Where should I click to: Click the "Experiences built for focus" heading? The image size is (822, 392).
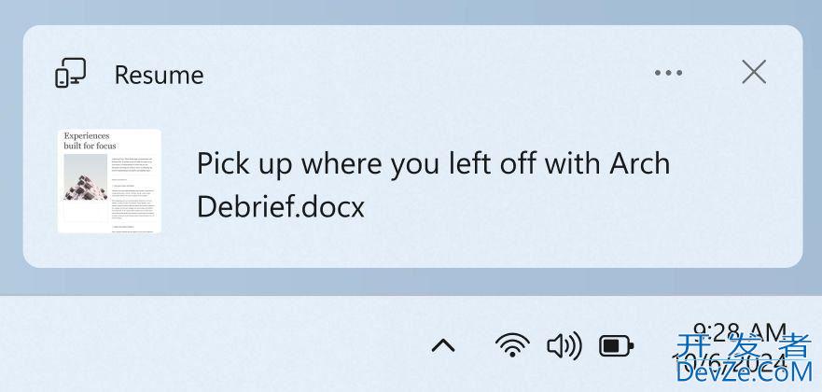pos(87,141)
